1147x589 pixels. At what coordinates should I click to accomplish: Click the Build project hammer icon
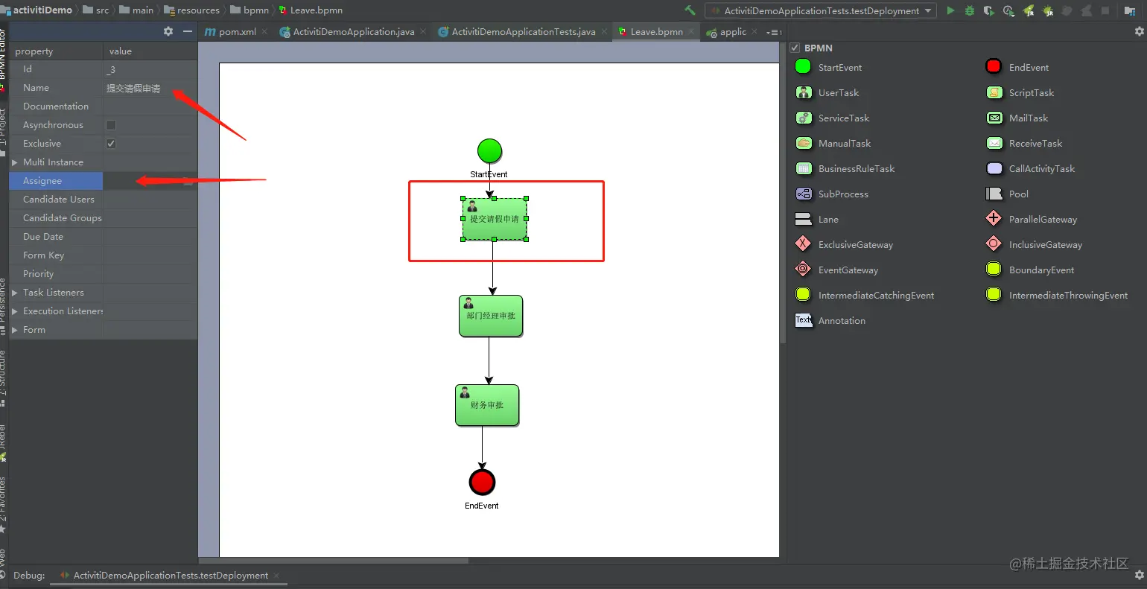click(x=690, y=10)
